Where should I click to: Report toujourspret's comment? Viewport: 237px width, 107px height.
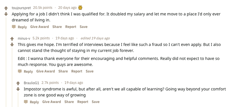point(70,27)
